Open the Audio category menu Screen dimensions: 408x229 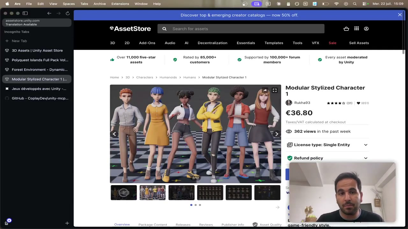click(x=170, y=43)
